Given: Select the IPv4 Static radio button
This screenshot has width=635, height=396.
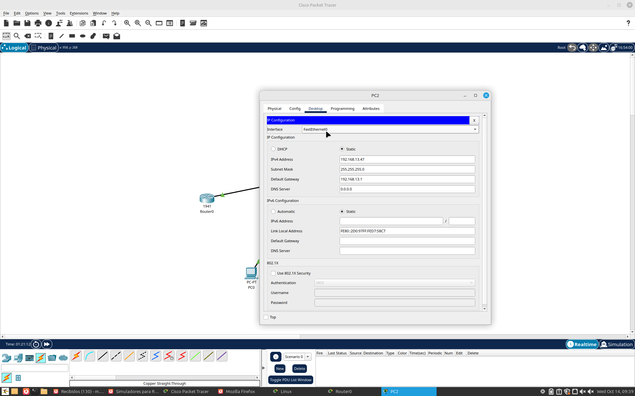Looking at the screenshot, I should [342, 149].
